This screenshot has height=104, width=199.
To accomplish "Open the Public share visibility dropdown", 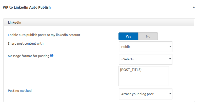I will click(x=145, y=47).
